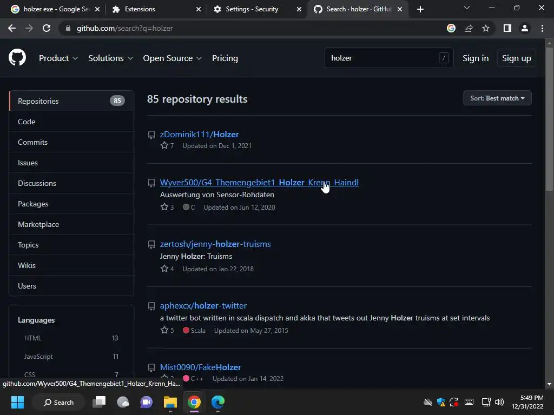This screenshot has width=554, height=415.
Task: Click Sign in link
Action: point(476,58)
